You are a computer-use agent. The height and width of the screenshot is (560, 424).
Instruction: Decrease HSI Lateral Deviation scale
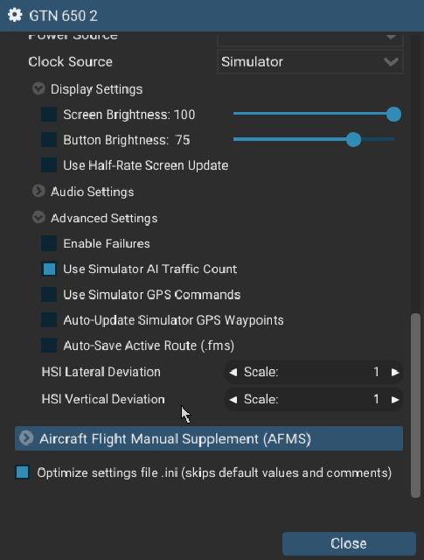233,372
